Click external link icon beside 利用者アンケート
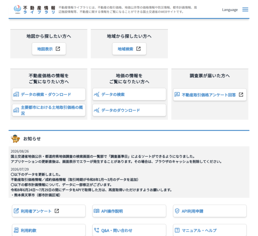Viewport: 258px width, 236px height. (x=57, y=211)
